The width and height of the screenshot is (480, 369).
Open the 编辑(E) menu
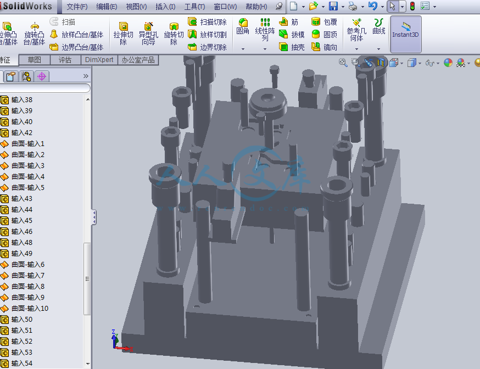point(107,7)
